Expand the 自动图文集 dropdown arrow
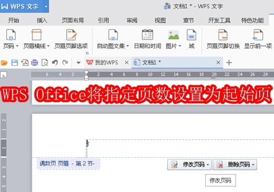Viewport: 274px width, 192px height. click(127, 46)
